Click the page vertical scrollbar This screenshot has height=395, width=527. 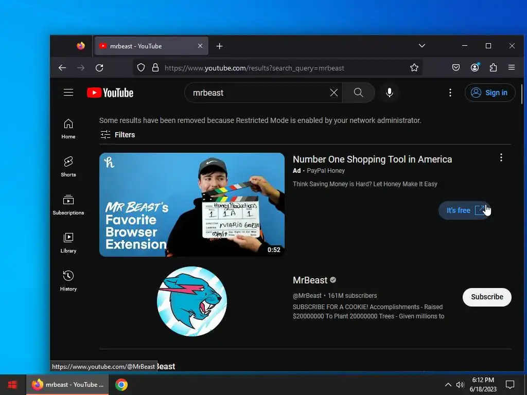coord(522,95)
